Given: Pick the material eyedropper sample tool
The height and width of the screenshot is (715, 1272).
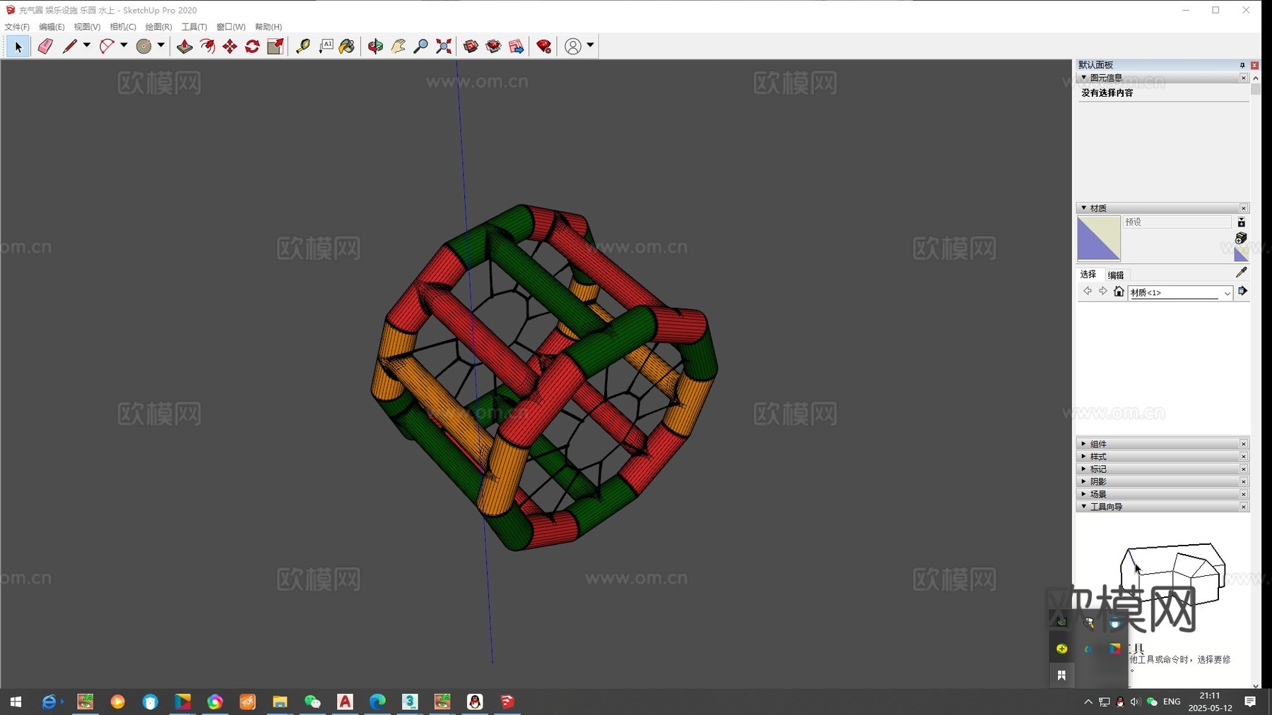Looking at the screenshot, I should coord(1242,272).
